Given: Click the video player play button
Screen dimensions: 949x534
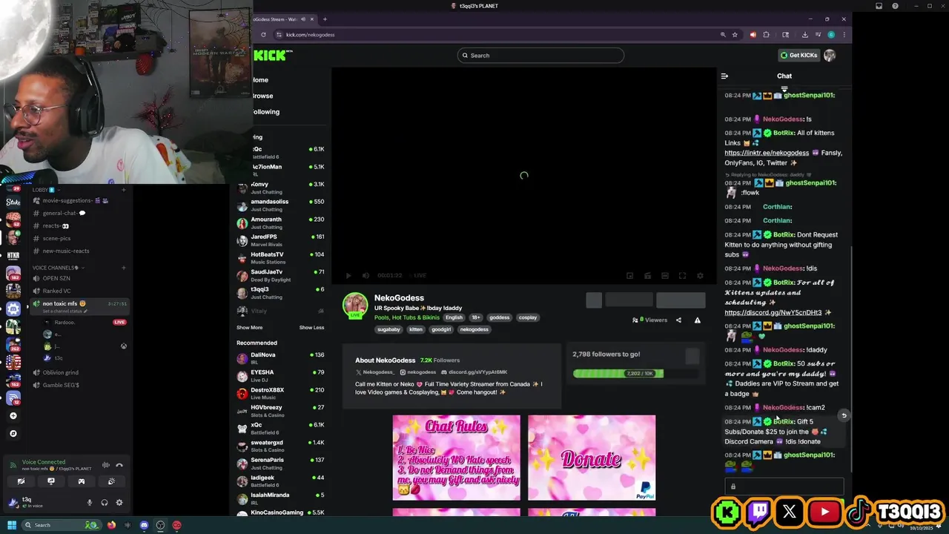Looking at the screenshot, I should click(x=348, y=276).
